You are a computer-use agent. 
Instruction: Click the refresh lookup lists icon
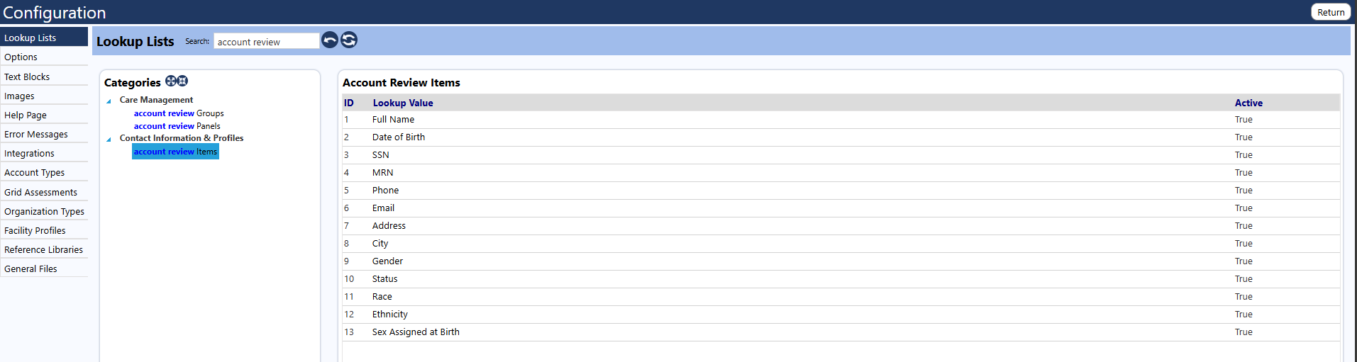click(349, 40)
